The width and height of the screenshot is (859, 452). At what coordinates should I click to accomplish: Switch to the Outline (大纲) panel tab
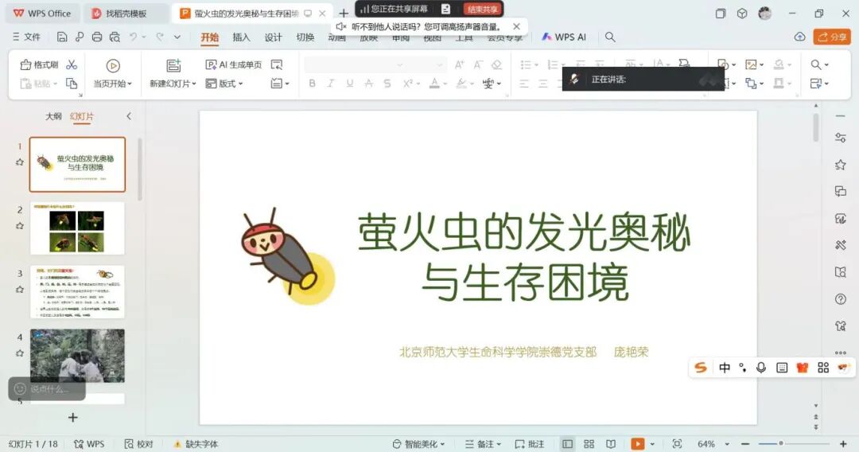pos(53,116)
